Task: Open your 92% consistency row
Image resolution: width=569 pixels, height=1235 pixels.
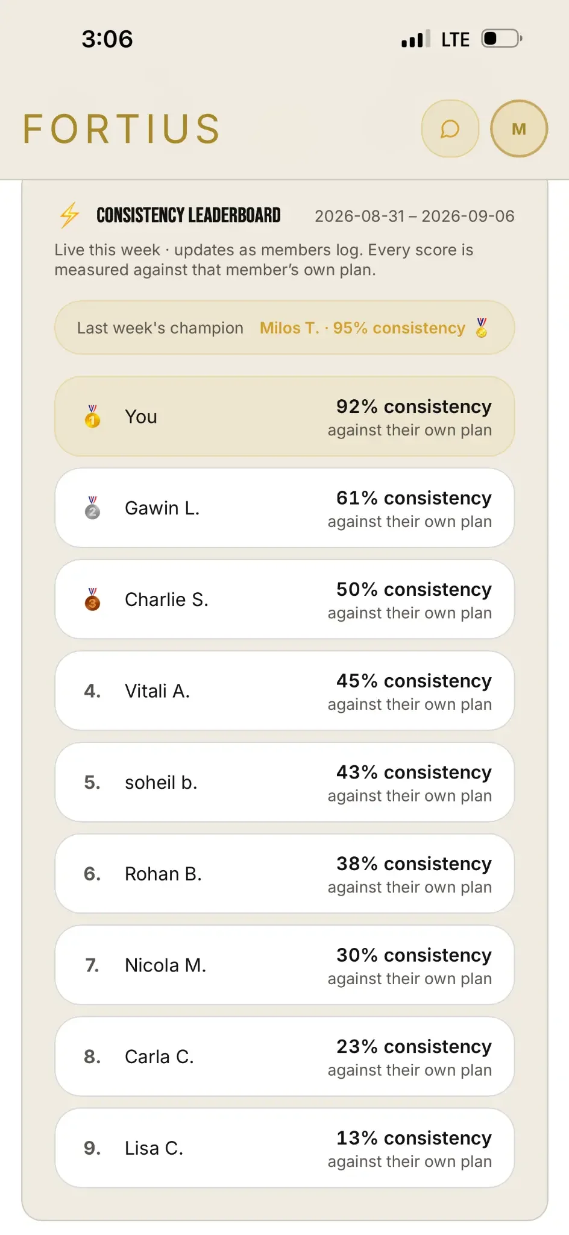Action: [284, 417]
